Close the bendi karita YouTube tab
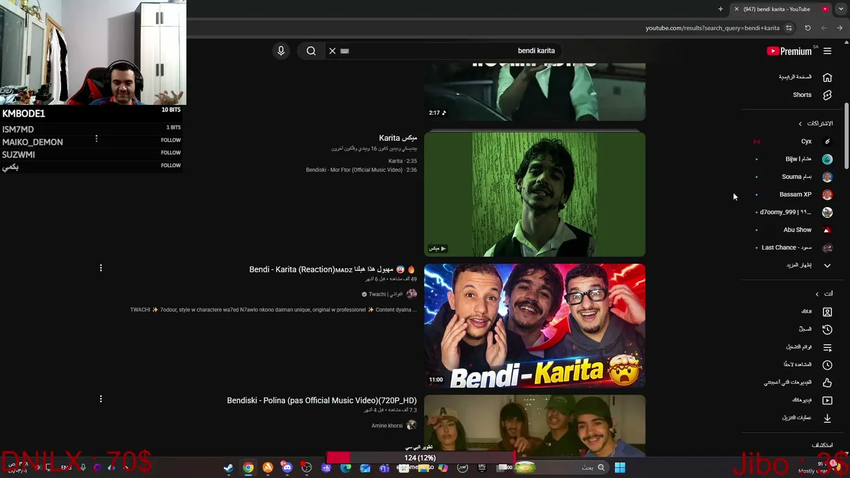This screenshot has height=478, width=850. (736, 9)
